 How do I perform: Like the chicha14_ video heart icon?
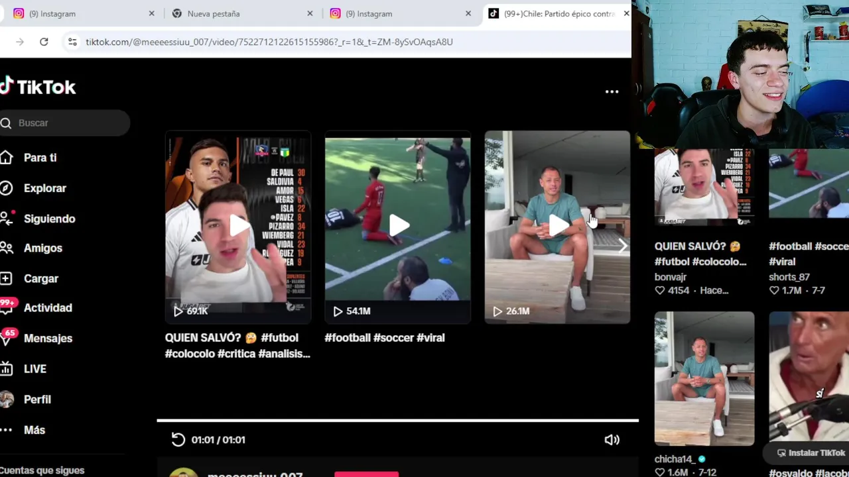pyautogui.click(x=659, y=472)
